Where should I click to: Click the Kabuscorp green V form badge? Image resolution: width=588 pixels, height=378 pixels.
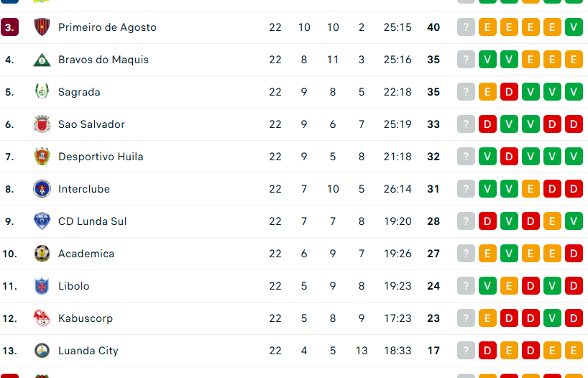(x=552, y=318)
